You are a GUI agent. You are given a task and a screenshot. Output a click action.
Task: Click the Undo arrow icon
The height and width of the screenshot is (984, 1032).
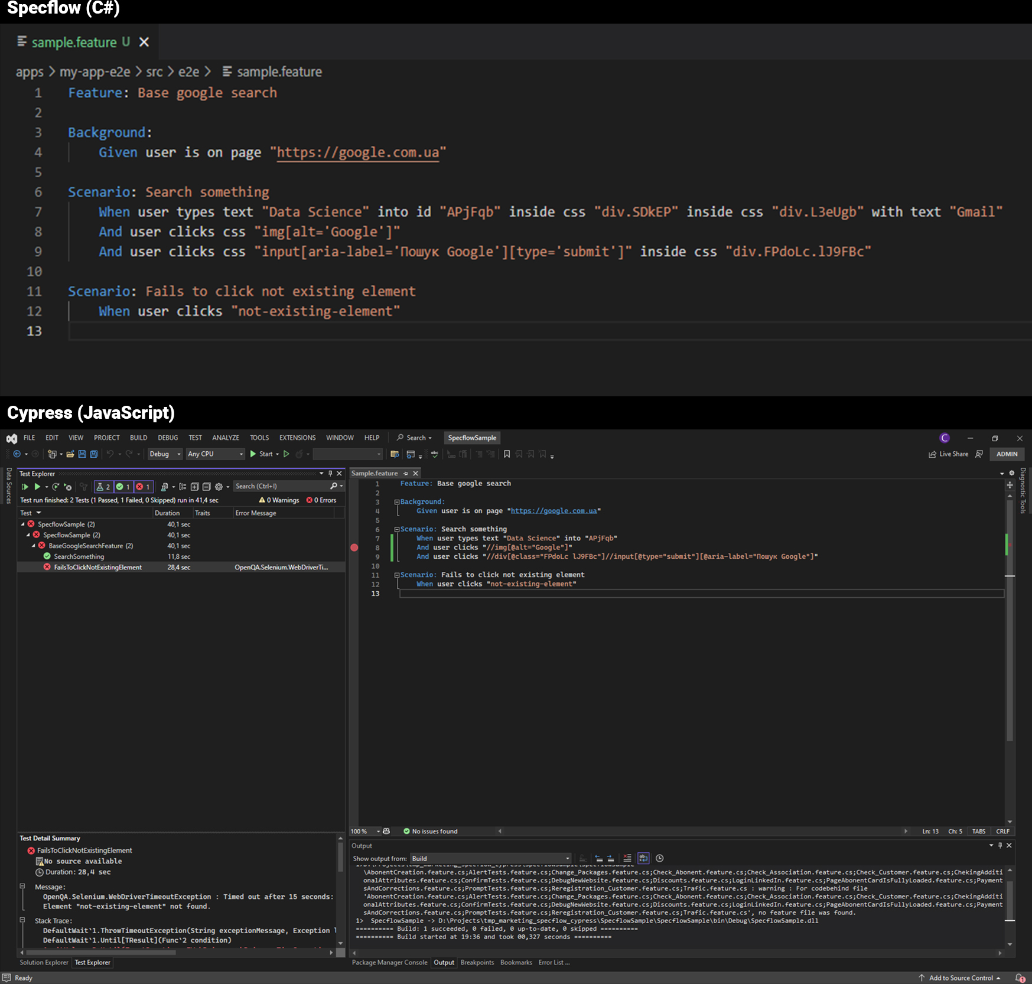(110, 454)
